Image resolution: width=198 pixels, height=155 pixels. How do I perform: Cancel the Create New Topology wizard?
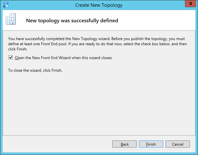tap(178, 144)
